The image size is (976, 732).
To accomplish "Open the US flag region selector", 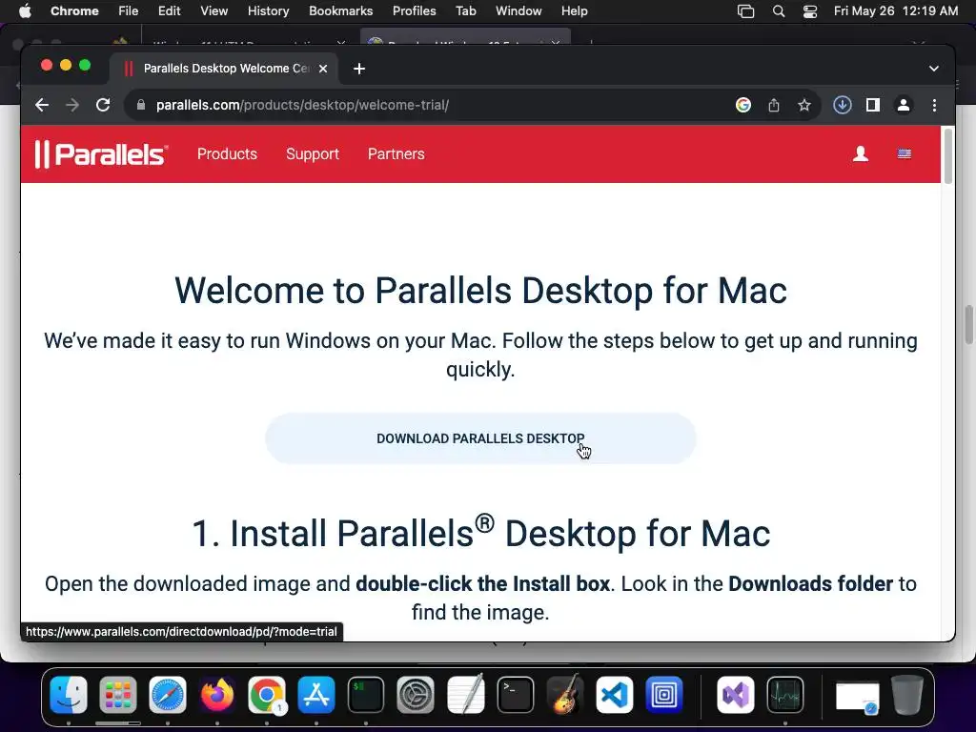I will click(905, 153).
